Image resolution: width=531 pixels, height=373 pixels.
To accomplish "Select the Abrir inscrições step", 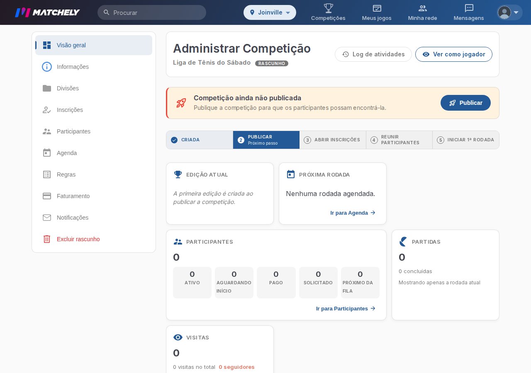I will [x=333, y=140].
